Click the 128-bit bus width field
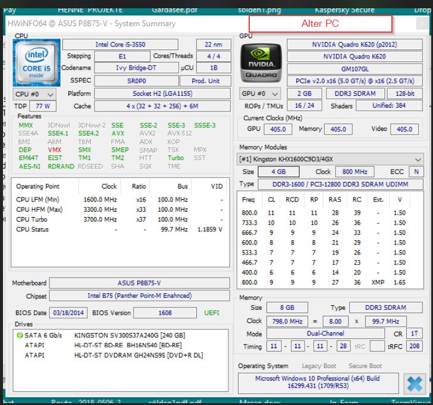This screenshot has height=405, width=433. (x=405, y=93)
